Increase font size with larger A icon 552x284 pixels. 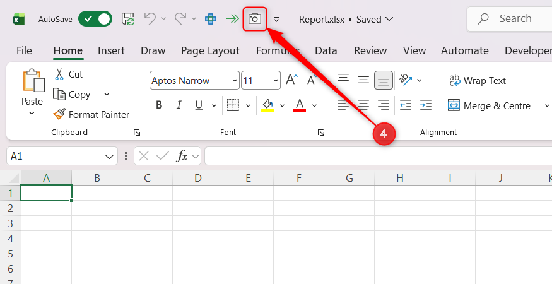click(x=291, y=80)
